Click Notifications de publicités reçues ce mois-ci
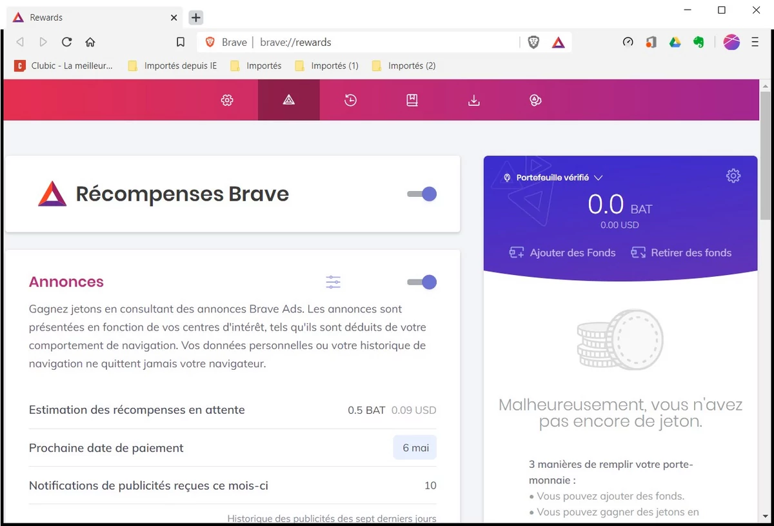Image resolution: width=774 pixels, height=526 pixels. 148,485
